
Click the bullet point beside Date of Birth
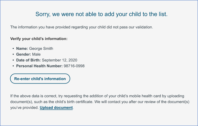[x=13, y=60]
